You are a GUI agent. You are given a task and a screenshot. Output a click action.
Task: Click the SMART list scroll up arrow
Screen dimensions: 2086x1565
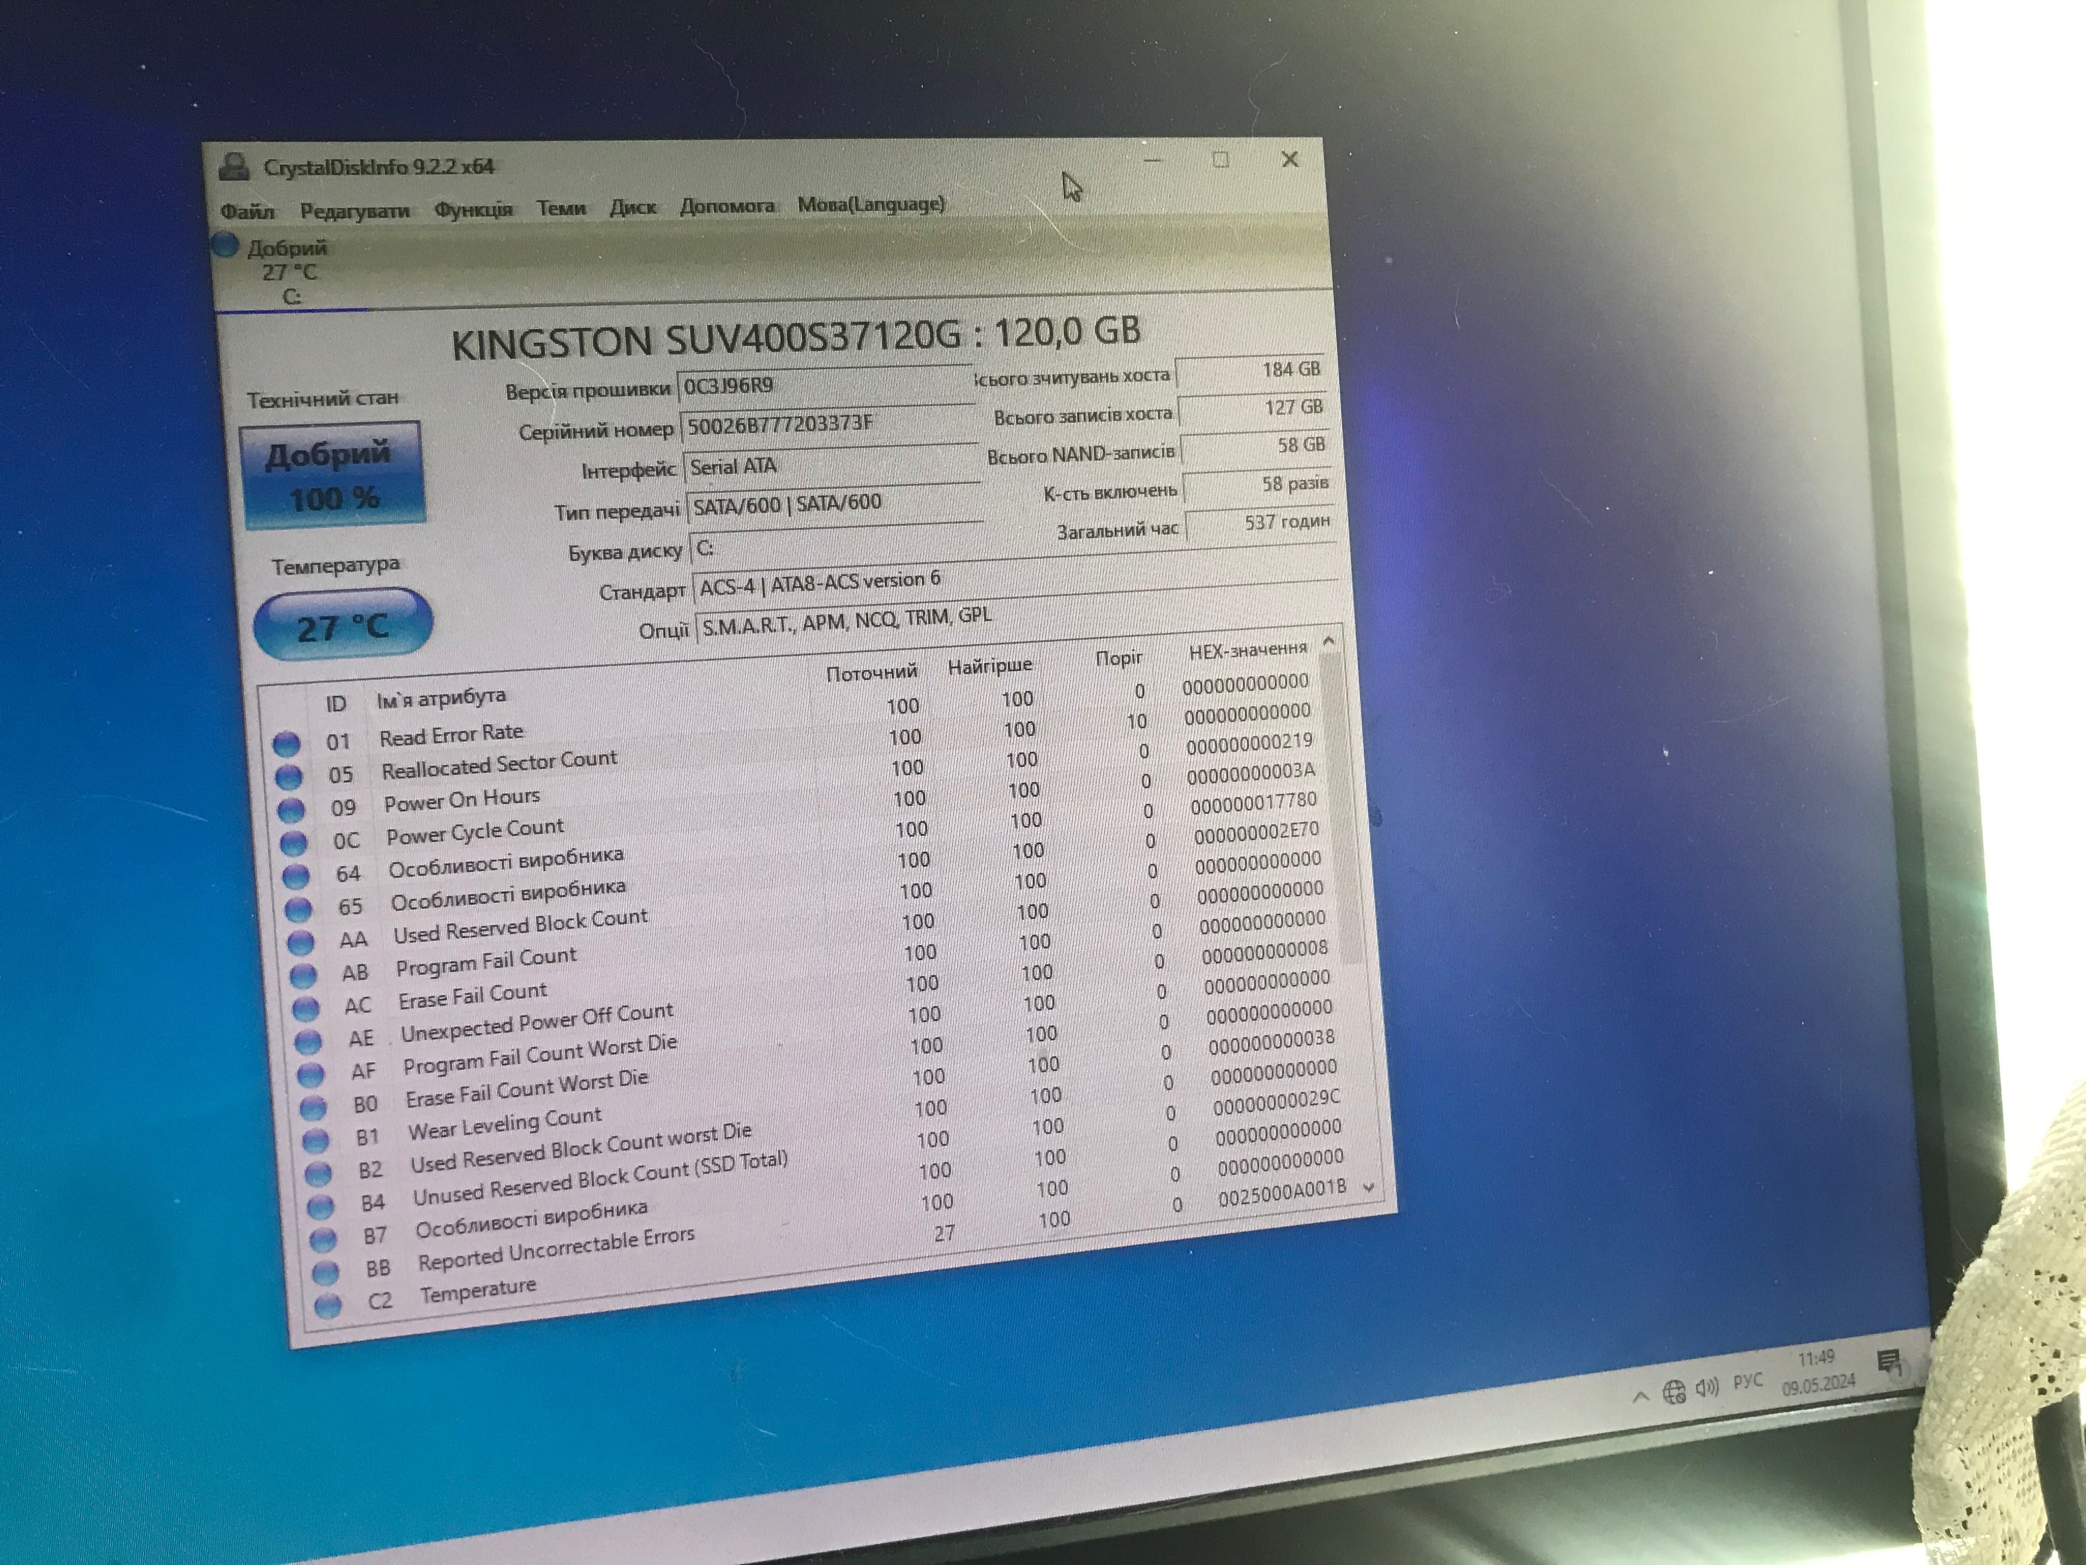coord(1329,641)
